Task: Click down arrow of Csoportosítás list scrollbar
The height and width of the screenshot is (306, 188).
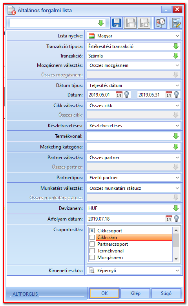Action: pyautogui.click(x=176, y=259)
